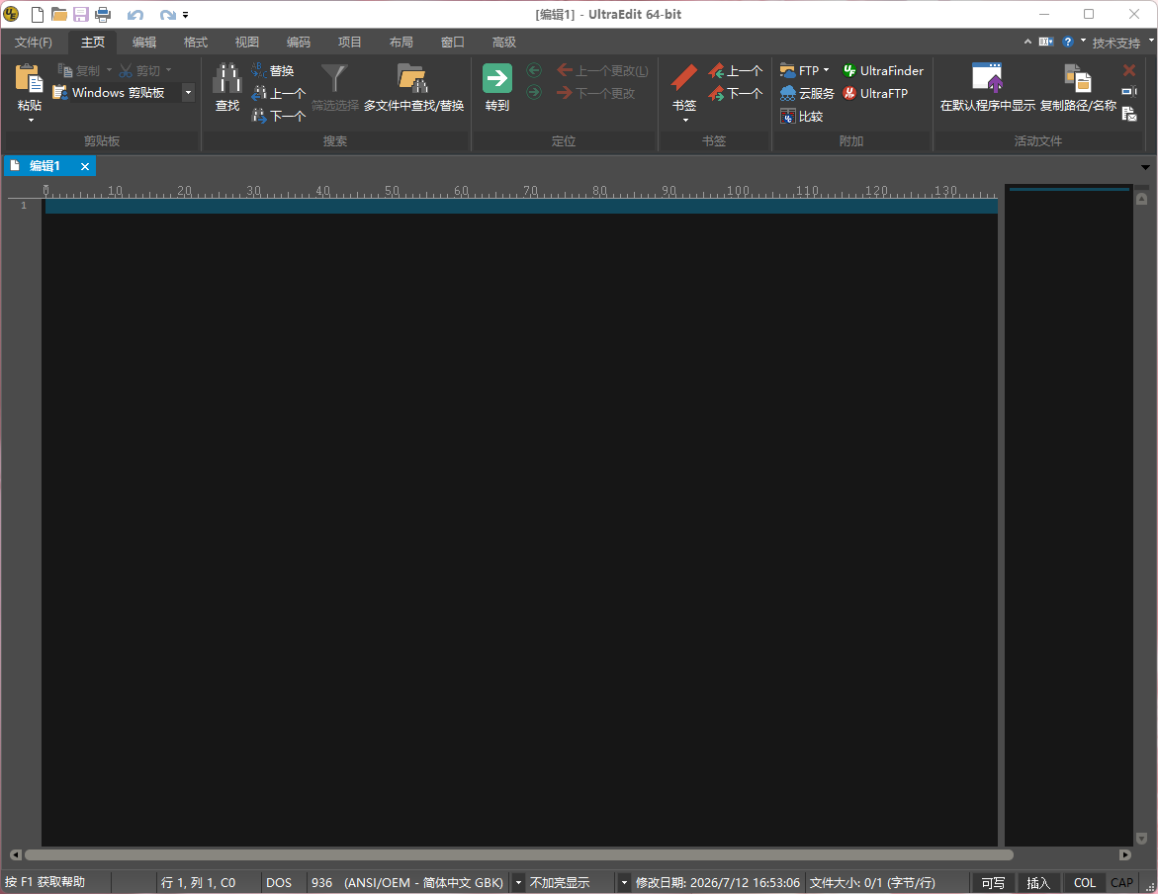Jump to 上一个 (previous) bookmark
The image size is (1158, 894).
[736, 70]
